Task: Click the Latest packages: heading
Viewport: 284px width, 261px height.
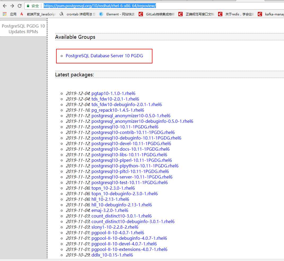Action: point(74,75)
